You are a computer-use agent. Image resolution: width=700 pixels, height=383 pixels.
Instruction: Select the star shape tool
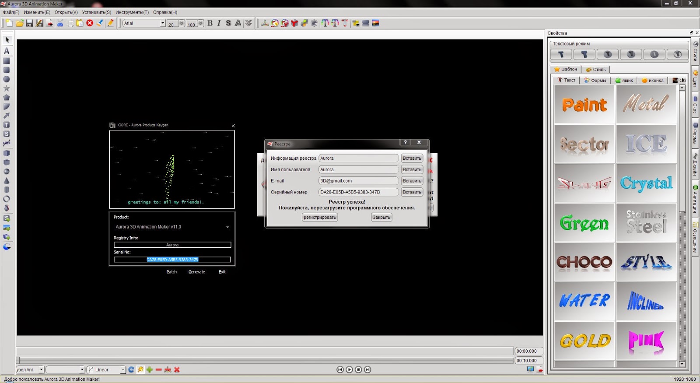7,88
